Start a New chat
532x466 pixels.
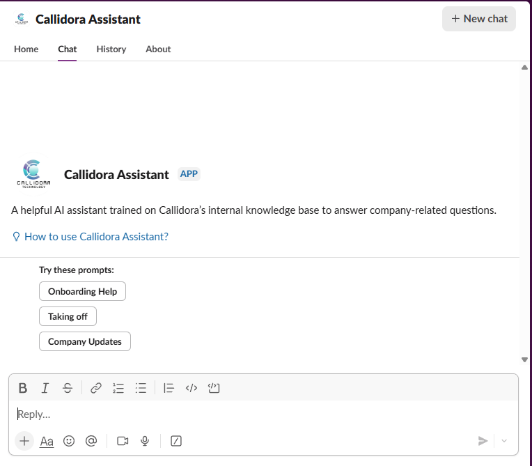coord(479,19)
